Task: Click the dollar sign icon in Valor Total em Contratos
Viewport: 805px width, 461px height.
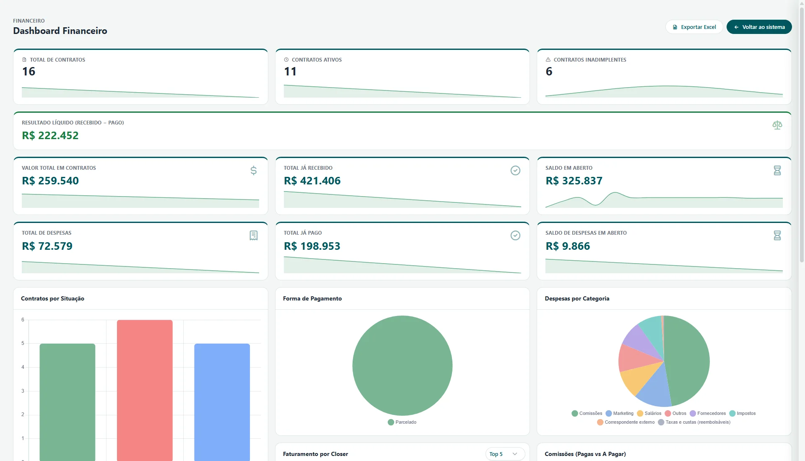Action: 253,171
